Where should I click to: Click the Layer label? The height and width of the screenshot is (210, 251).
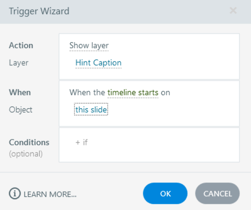(x=19, y=63)
